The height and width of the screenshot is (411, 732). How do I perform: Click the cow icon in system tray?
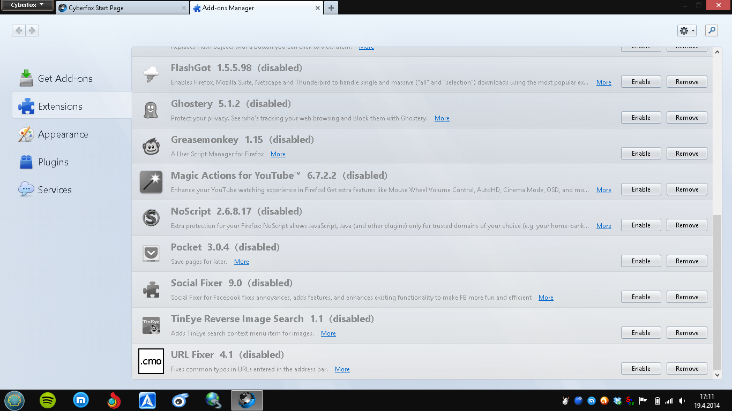(565, 400)
